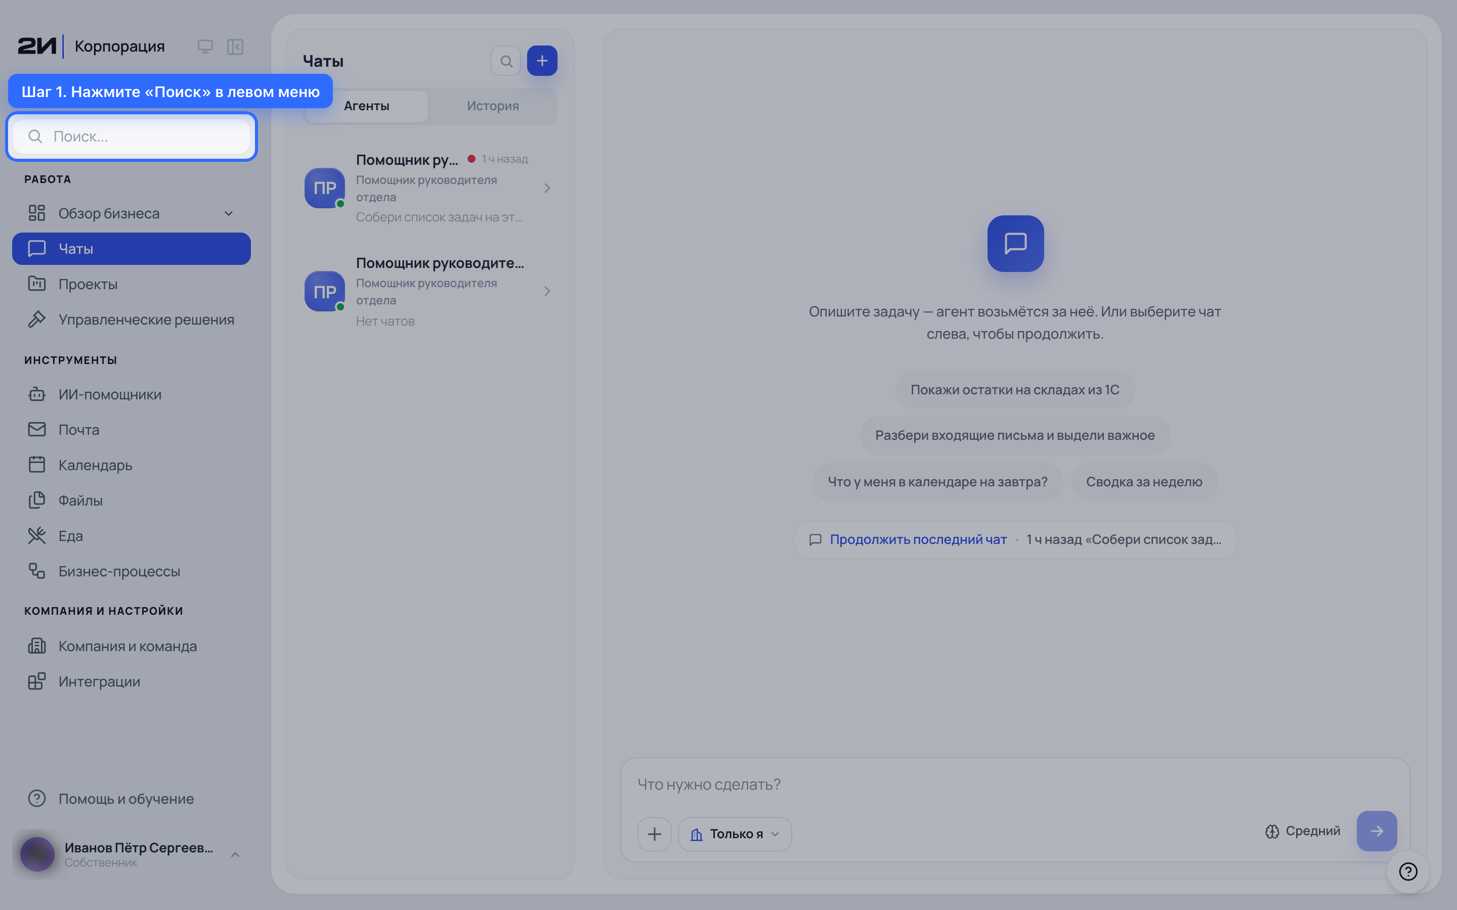Attach content via plus button in composer
The height and width of the screenshot is (910, 1457).
pos(655,834)
